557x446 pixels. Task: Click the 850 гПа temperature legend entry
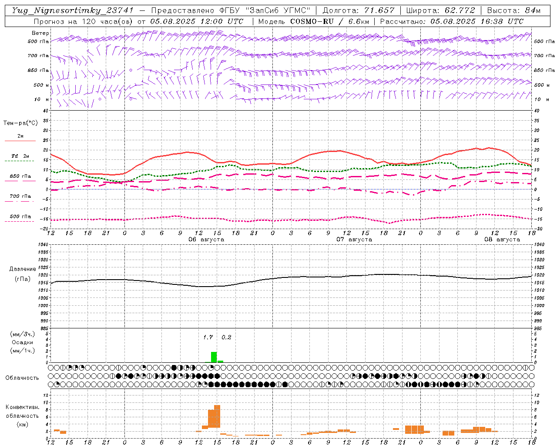tap(20, 176)
